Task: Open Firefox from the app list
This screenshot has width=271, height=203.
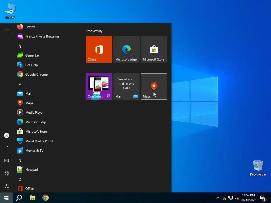Action: click(47, 27)
